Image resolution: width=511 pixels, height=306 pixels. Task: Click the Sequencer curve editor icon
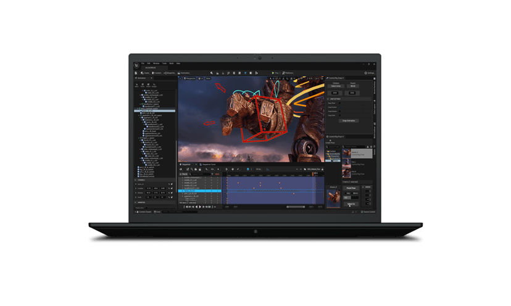coord(268,169)
